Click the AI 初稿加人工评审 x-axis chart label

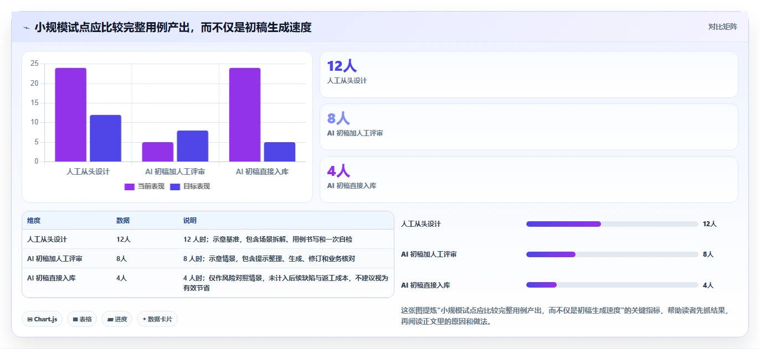click(x=175, y=171)
